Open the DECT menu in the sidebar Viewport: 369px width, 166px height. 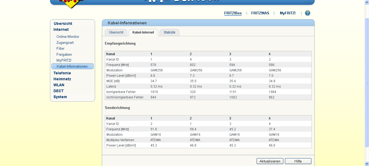coord(59,91)
